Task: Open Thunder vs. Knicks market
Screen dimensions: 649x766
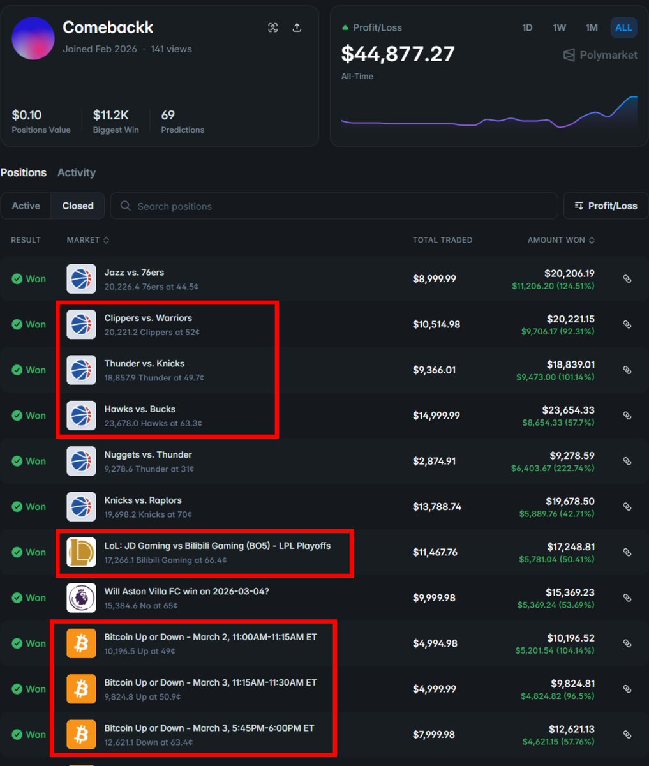Action: [x=144, y=363]
